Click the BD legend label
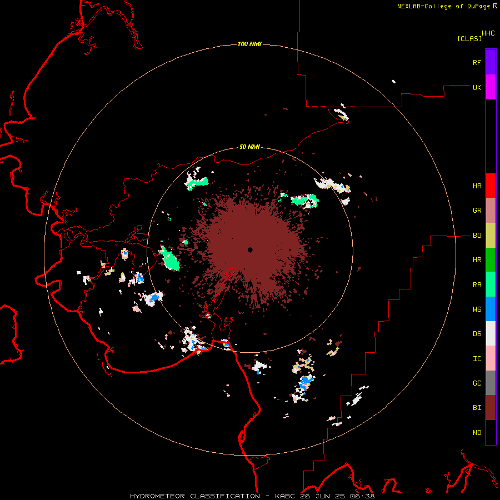This screenshot has height=500, width=500. coord(477,236)
